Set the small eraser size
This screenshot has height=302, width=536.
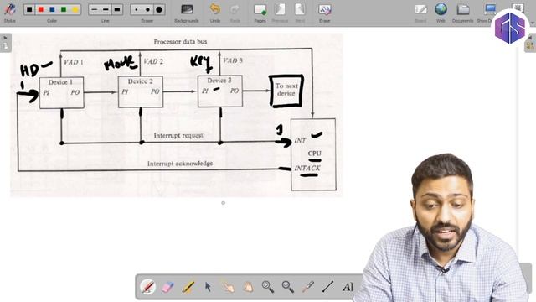point(136,9)
